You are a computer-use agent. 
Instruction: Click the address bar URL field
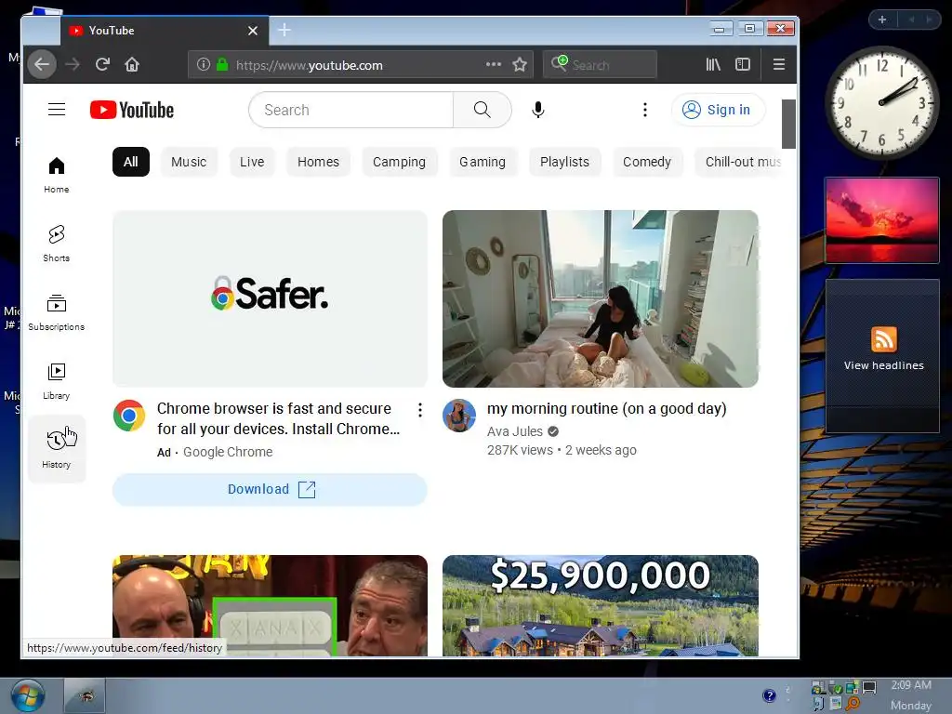click(360, 65)
